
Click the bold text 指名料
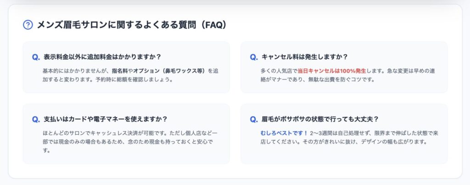[x=121, y=71]
